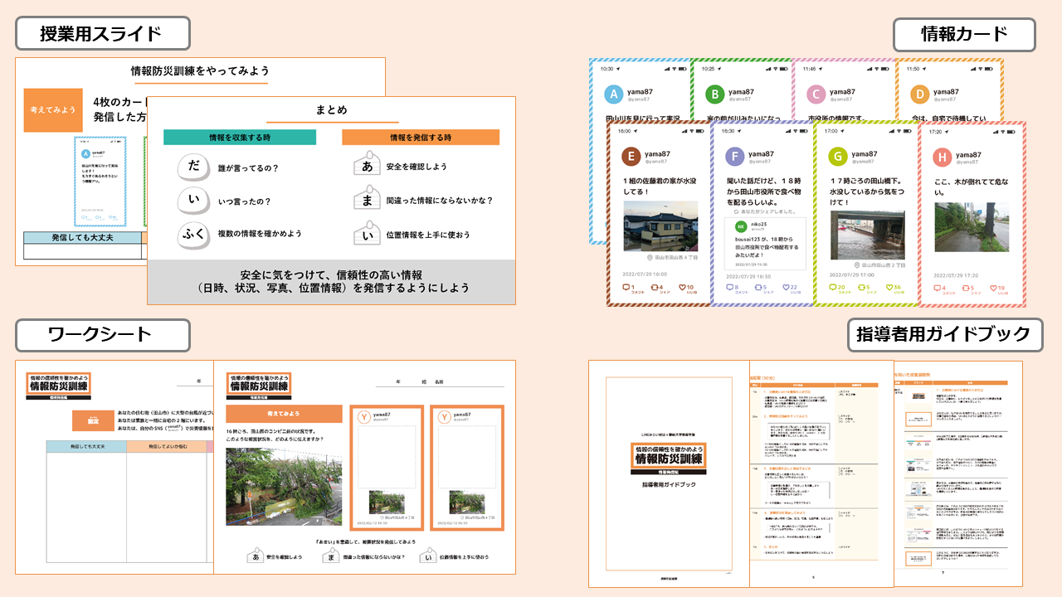This screenshot has width=1062, height=597.
Task: Select the purple F avatar circle
Action: click(735, 157)
